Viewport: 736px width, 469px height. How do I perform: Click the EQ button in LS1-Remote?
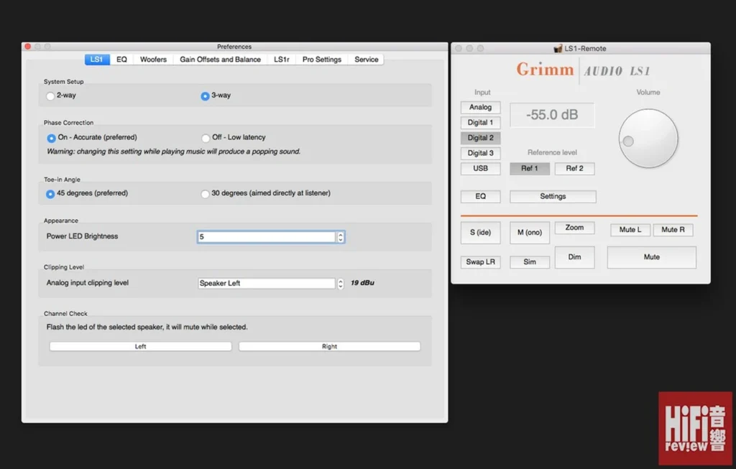tap(480, 197)
